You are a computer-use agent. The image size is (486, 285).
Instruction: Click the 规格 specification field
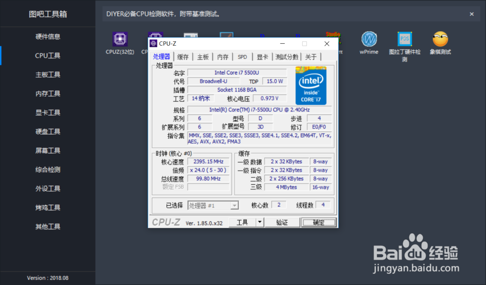[260, 110]
